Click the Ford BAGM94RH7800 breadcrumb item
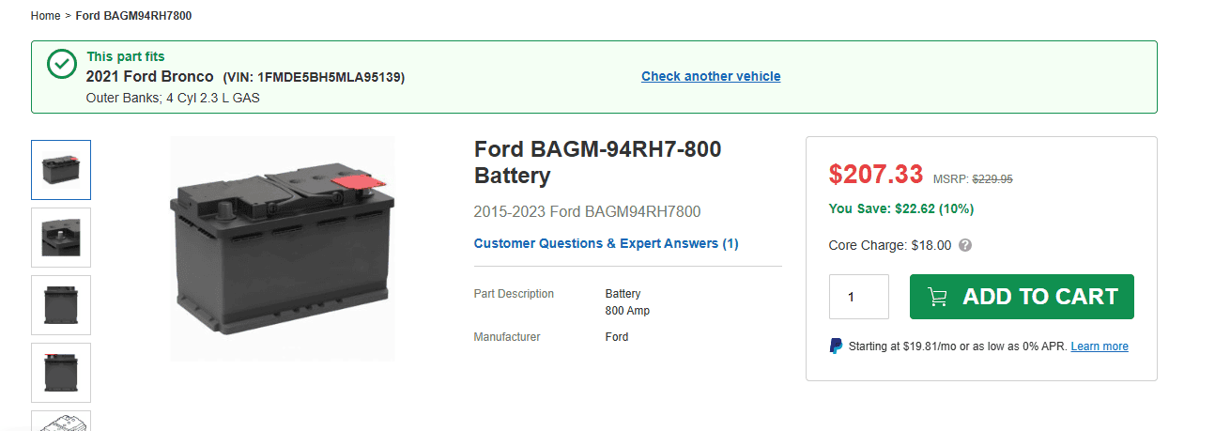This screenshot has height=431, width=1215. click(133, 16)
